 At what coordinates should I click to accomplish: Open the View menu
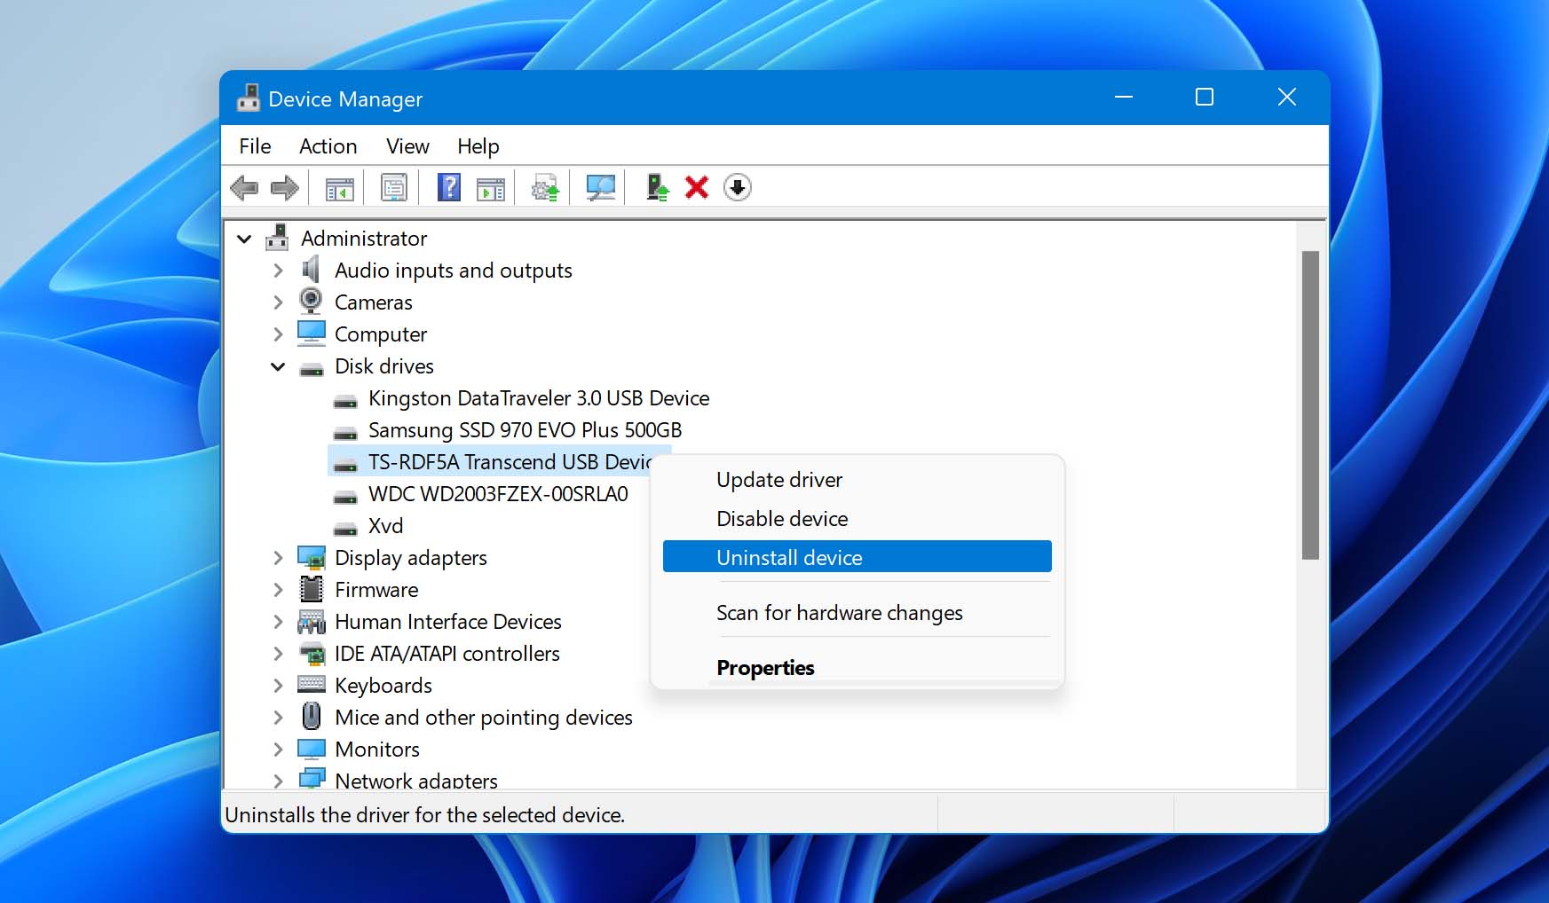point(407,145)
